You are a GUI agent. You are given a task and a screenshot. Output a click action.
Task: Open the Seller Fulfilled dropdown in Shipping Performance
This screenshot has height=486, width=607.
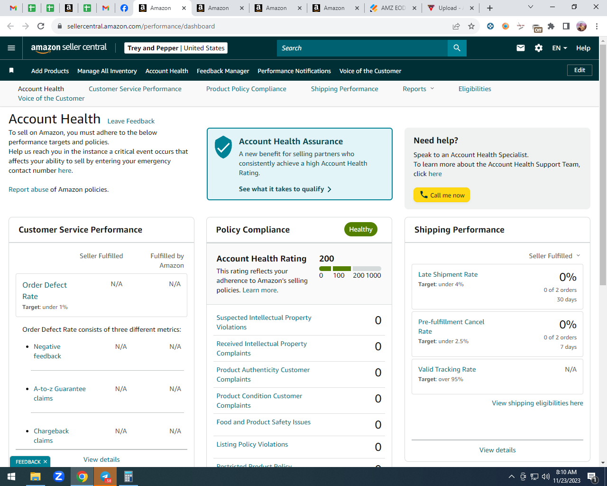[x=554, y=256]
